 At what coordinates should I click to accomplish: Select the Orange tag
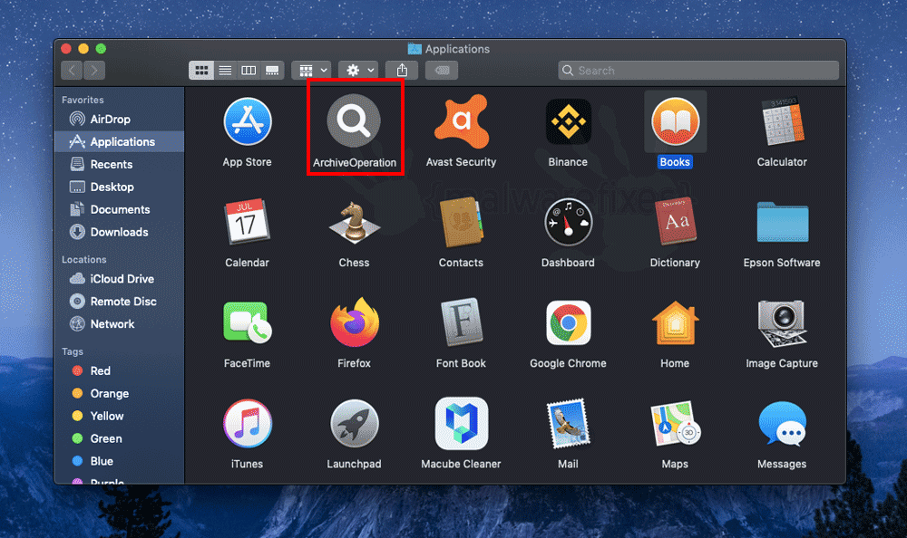119,393
